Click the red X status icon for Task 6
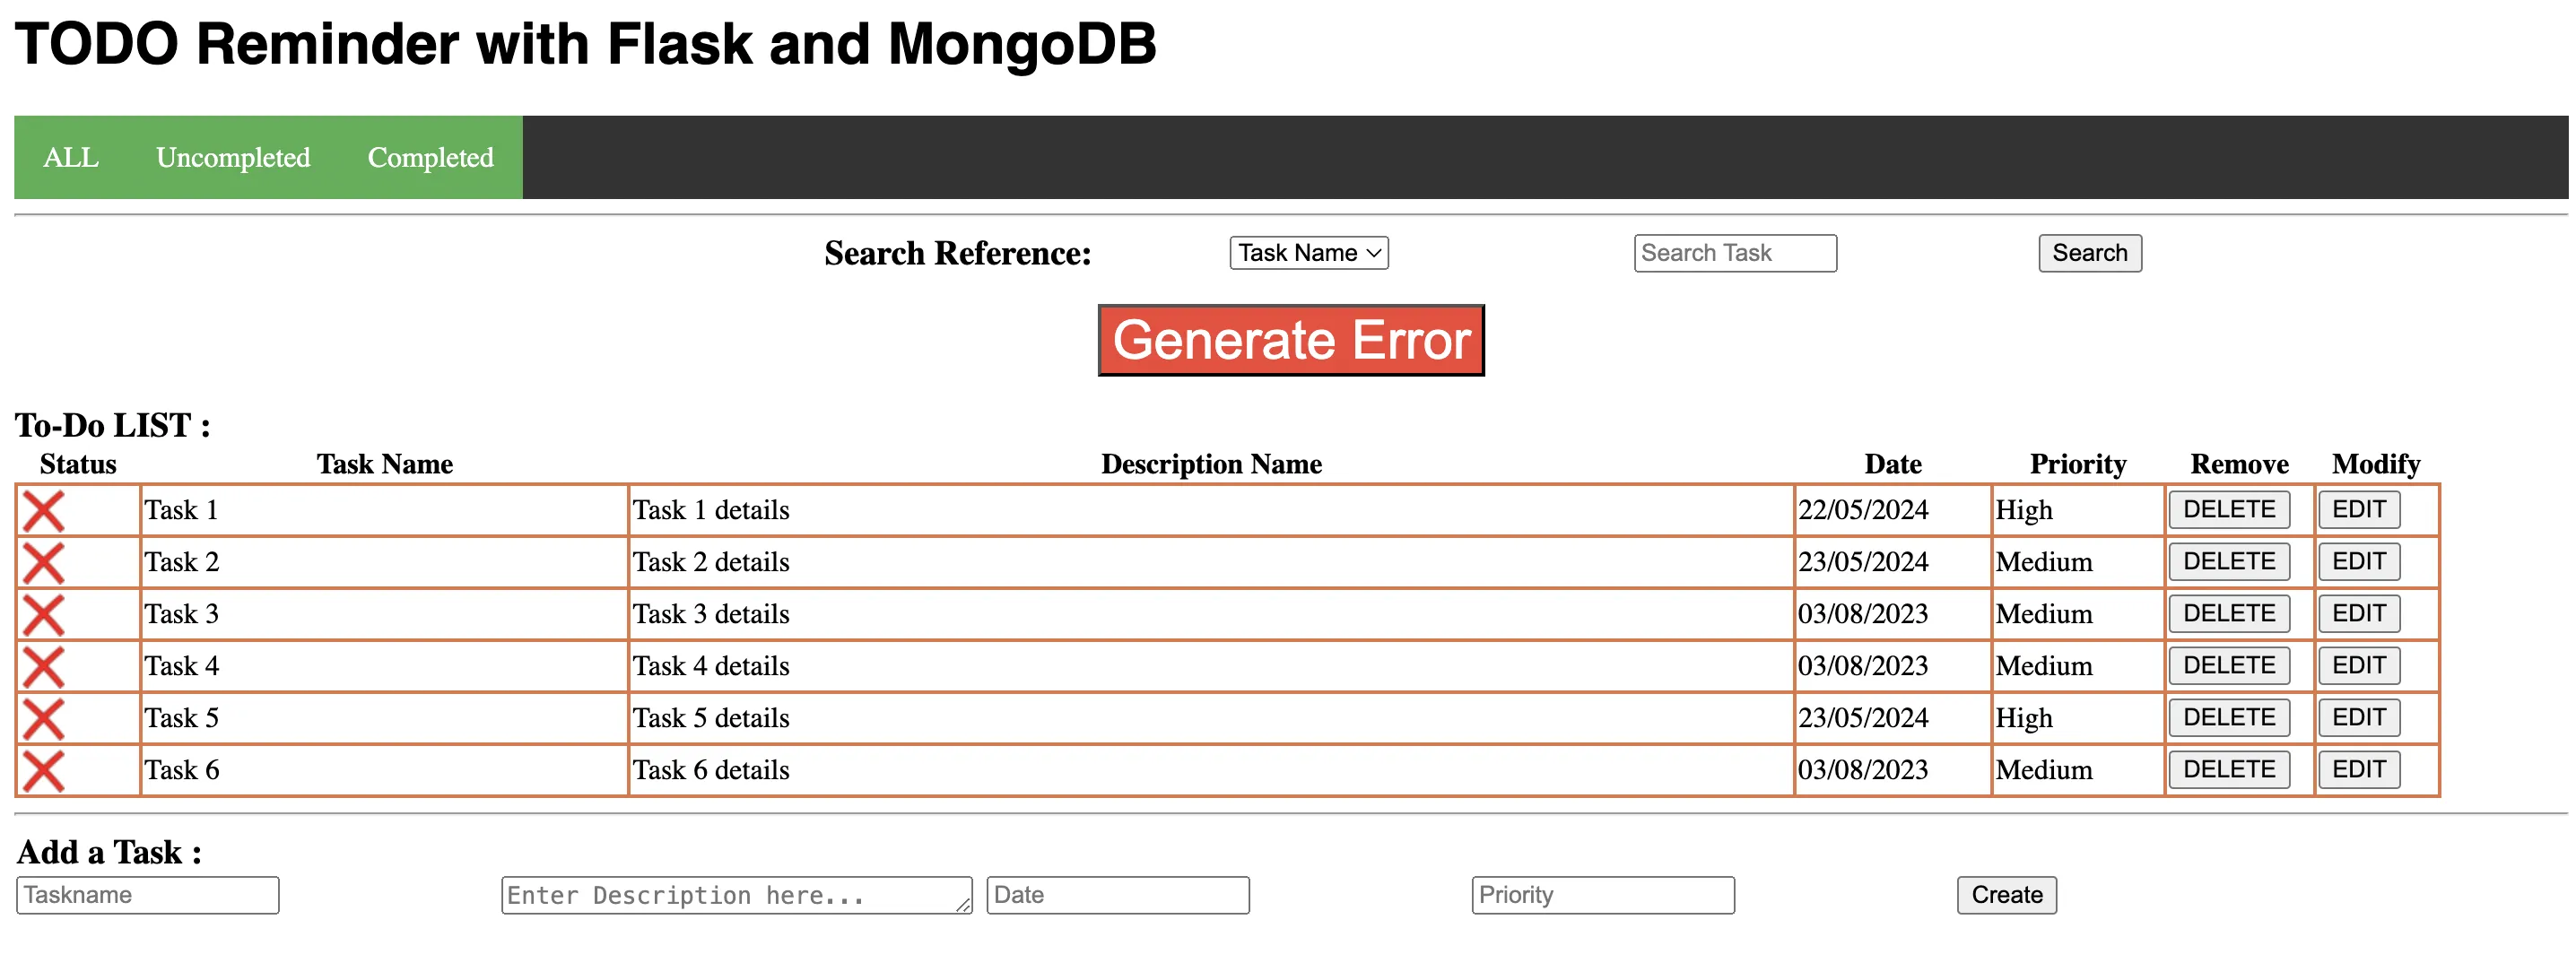 pyautogui.click(x=44, y=771)
